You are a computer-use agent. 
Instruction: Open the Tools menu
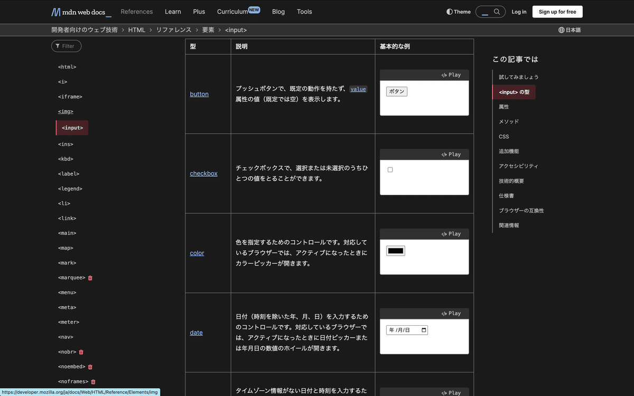(304, 12)
